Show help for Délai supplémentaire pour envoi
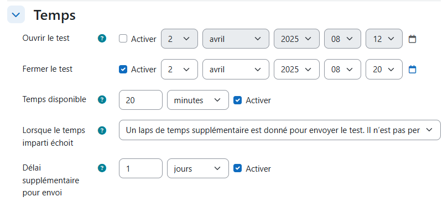This screenshot has height=202, width=448. point(102,168)
